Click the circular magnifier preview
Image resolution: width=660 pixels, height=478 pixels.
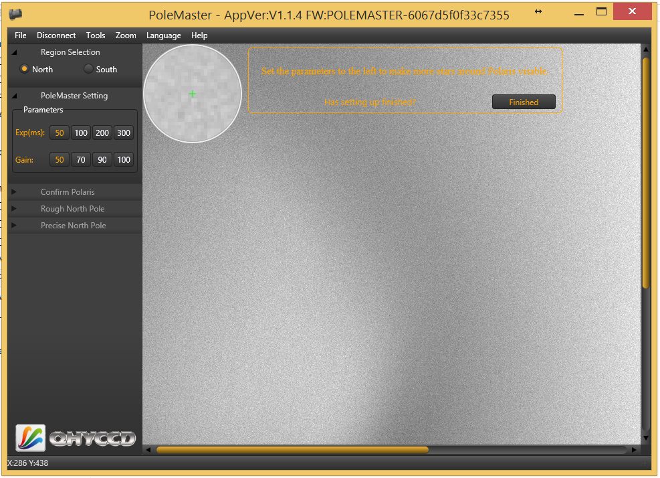pyautogui.click(x=193, y=94)
